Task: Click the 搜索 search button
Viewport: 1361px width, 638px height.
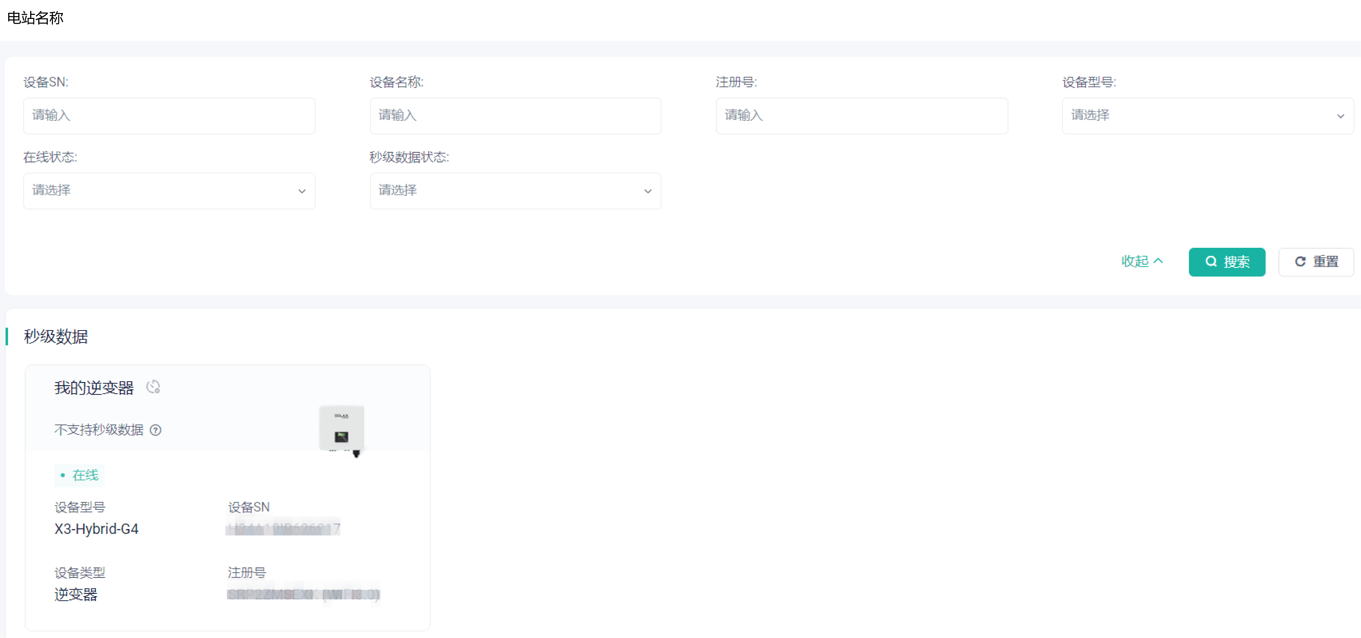Action: 1227,262
